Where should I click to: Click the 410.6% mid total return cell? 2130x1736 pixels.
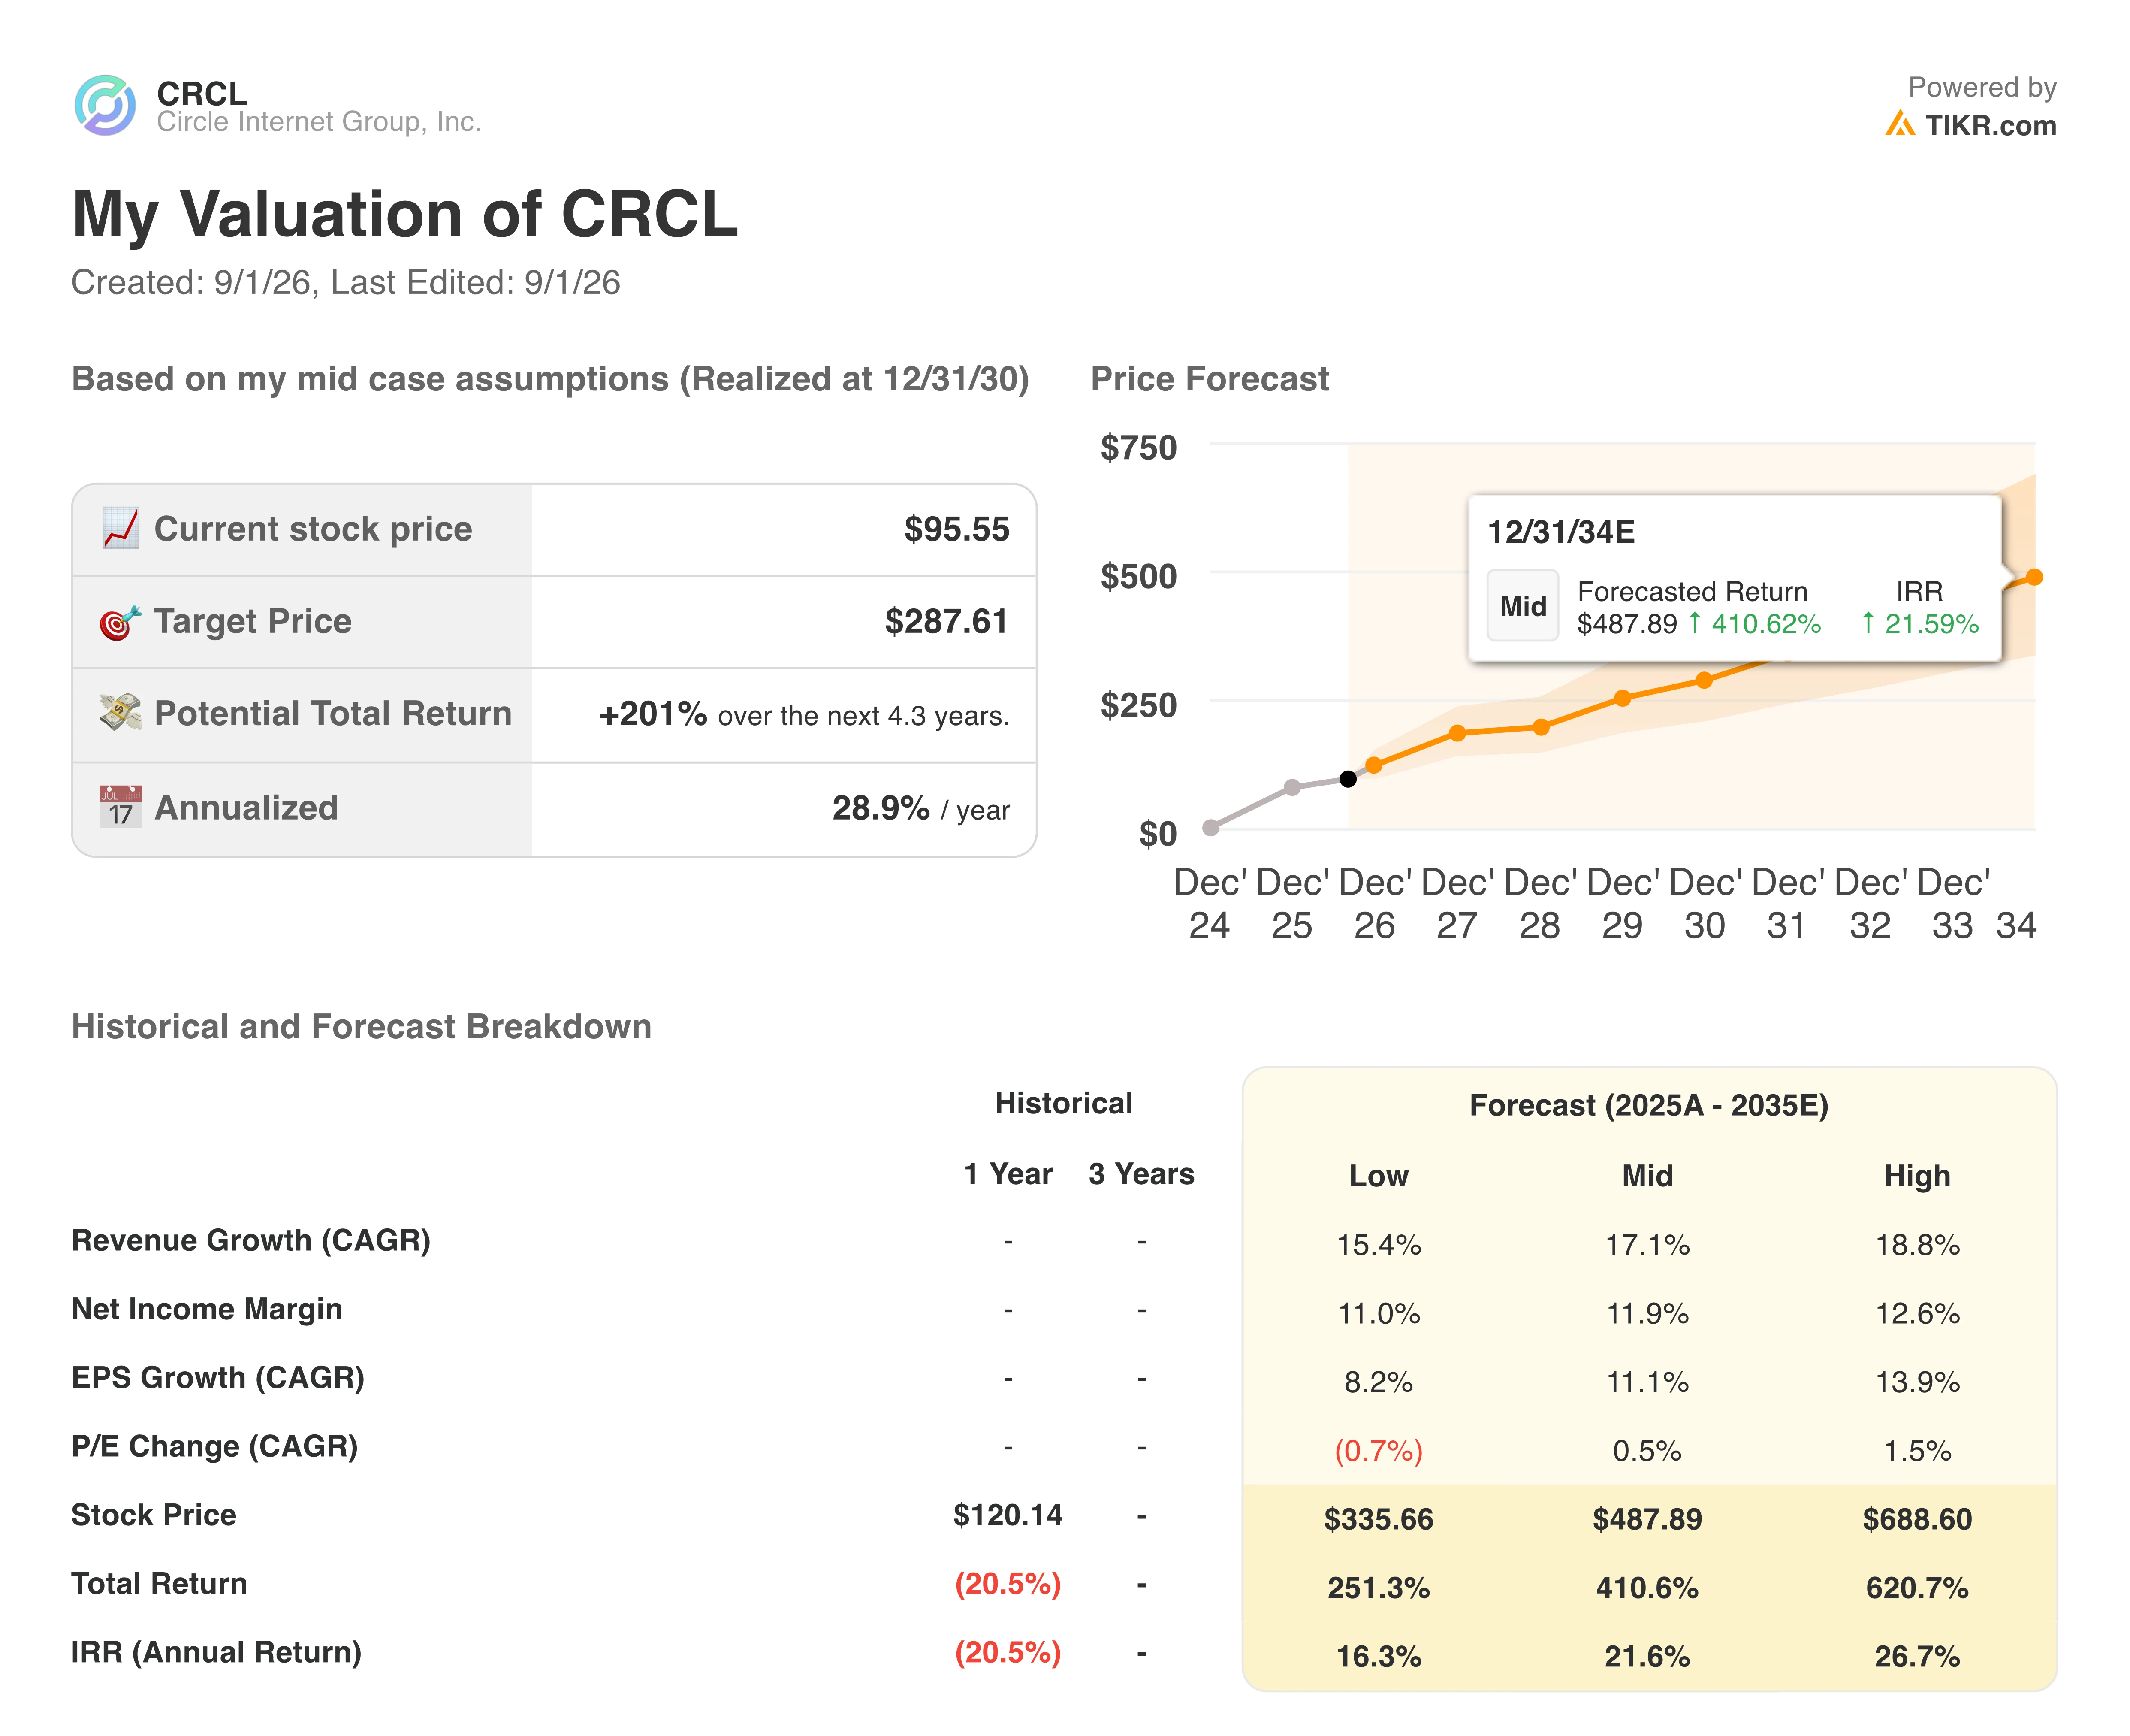[x=1647, y=1588]
